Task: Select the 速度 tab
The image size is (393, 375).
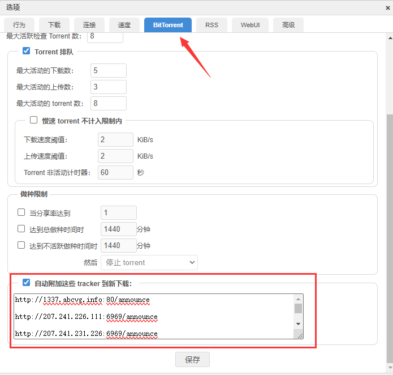Action: 124,25
